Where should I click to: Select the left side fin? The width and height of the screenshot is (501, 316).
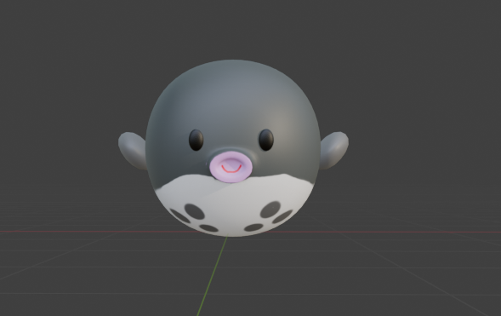click(132, 150)
